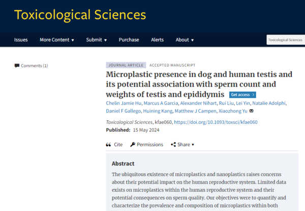This screenshot has width=305, height=211.
Task: Go to the Purchase menu item
Action: tap(129, 40)
